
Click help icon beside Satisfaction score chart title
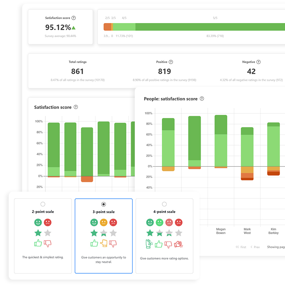pos(76,107)
